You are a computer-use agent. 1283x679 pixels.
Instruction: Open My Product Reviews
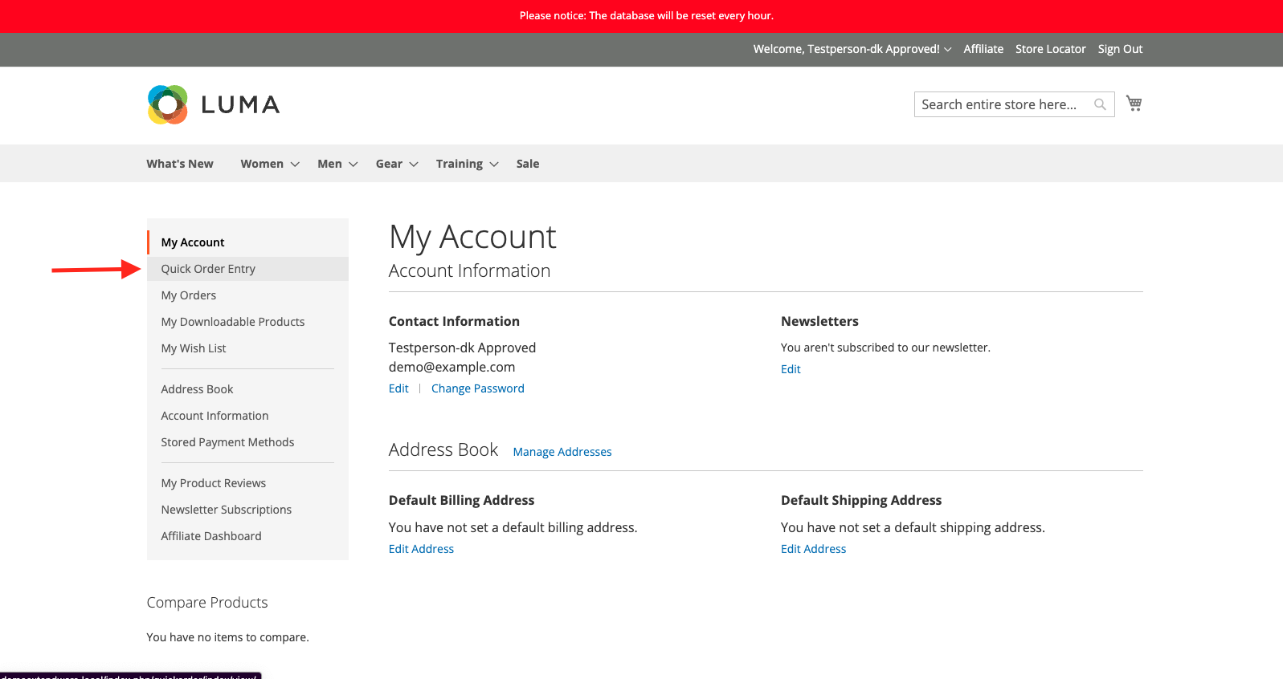coord(214,483)
